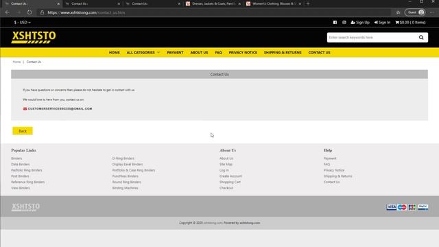Open Privacy Notice in navigation bar
This screenshot has height=247, width=439.
pos(243,52)
